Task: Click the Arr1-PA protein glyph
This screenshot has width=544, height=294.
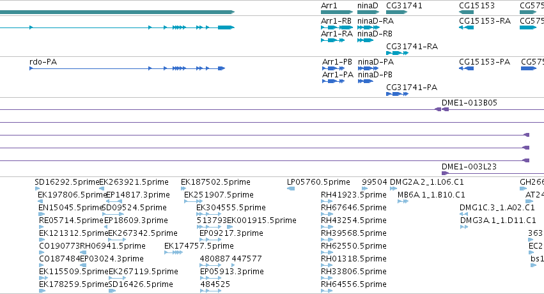Action: point(334,81)
